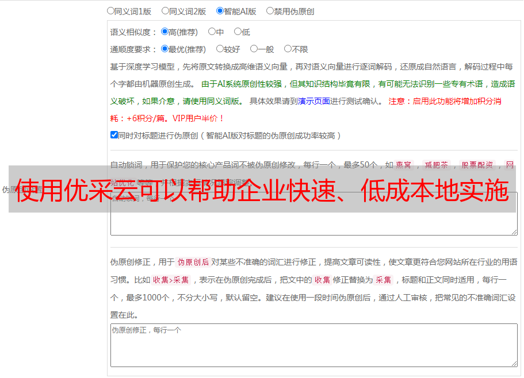The width and height of the screenshot is (524, 378).
Task: Click the 伪原创修正 text area
Action: pos(314,345)
